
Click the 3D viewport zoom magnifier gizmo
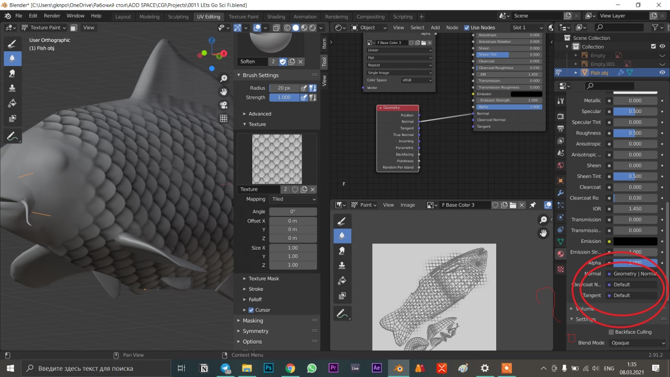pos(224,79)
